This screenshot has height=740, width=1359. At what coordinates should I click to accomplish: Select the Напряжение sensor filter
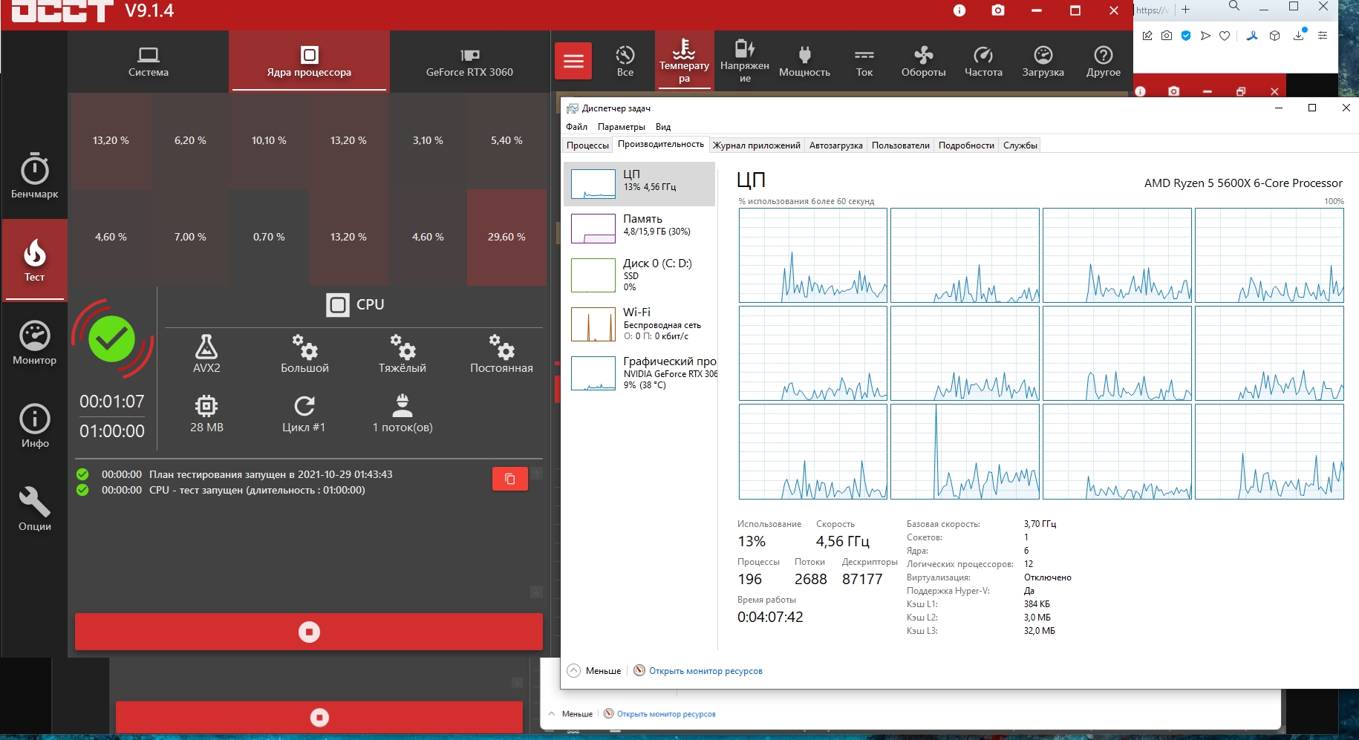click(x=745, y=61)
